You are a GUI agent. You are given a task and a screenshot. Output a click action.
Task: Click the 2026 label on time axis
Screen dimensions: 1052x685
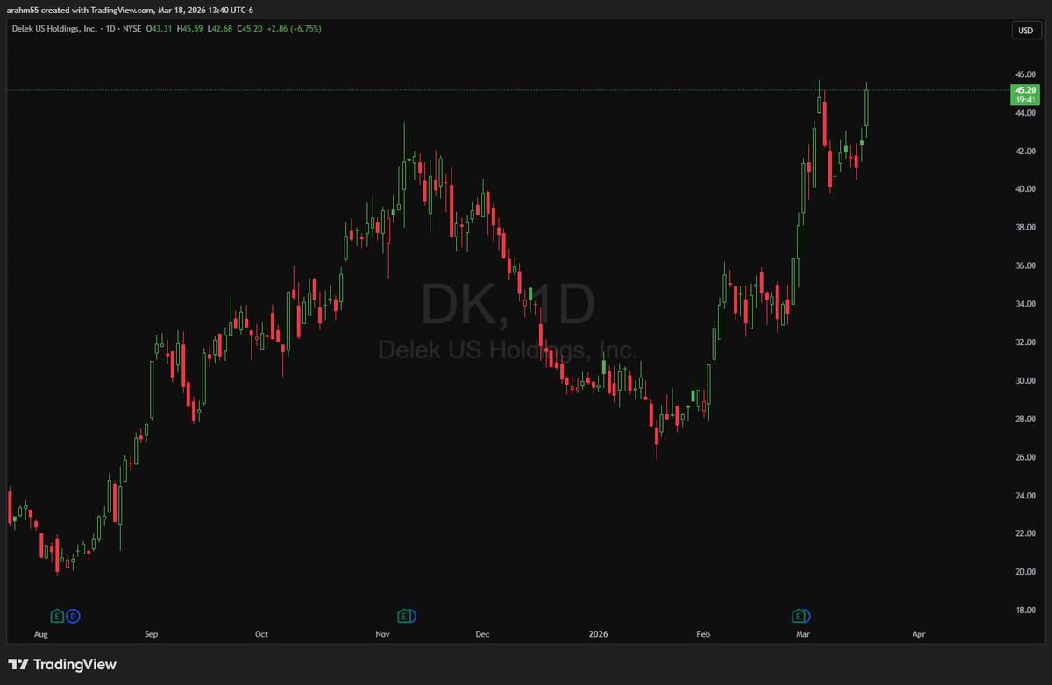[x=599, y=633]
